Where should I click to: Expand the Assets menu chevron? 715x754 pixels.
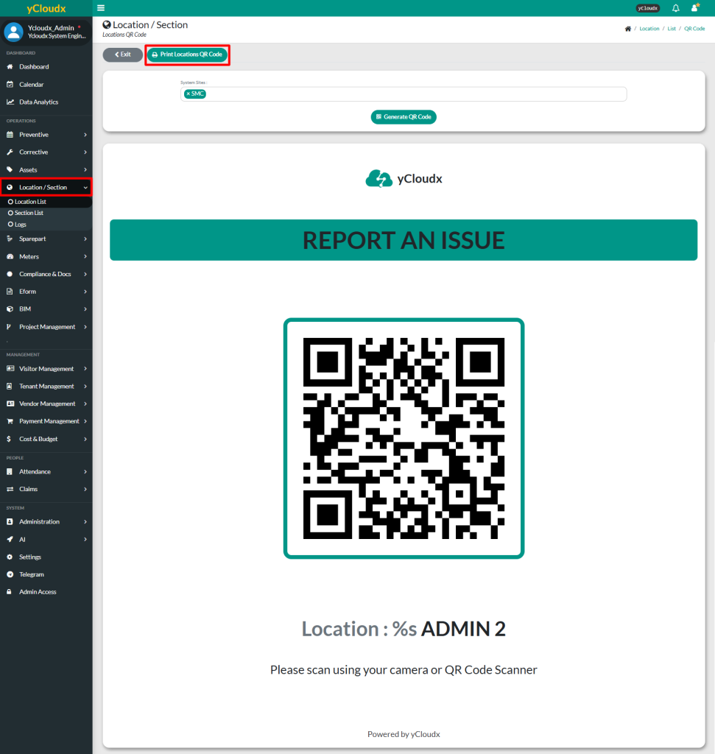[85, 170]
